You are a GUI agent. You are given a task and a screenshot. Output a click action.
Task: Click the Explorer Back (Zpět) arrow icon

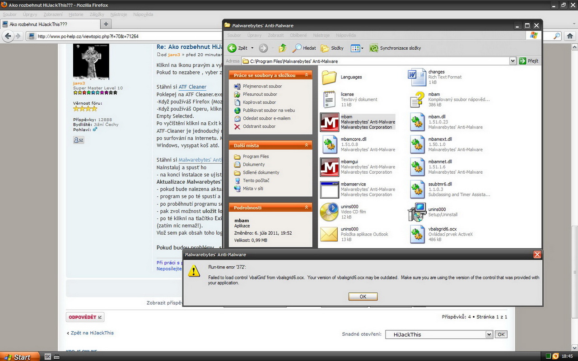232,48
